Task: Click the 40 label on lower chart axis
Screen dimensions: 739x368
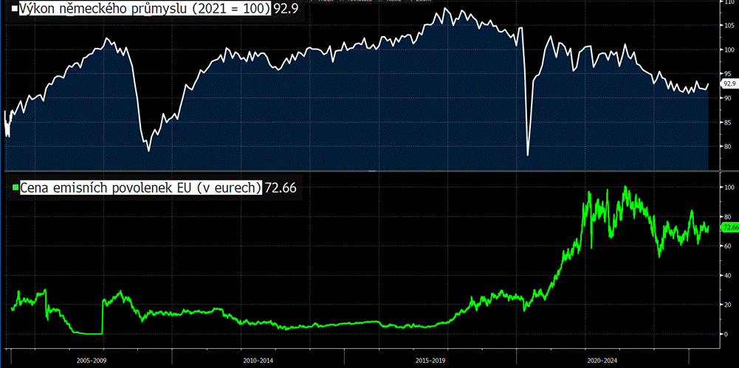Action: 727,275
